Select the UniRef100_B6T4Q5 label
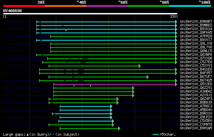214x137 pixels. pos(196,81)
